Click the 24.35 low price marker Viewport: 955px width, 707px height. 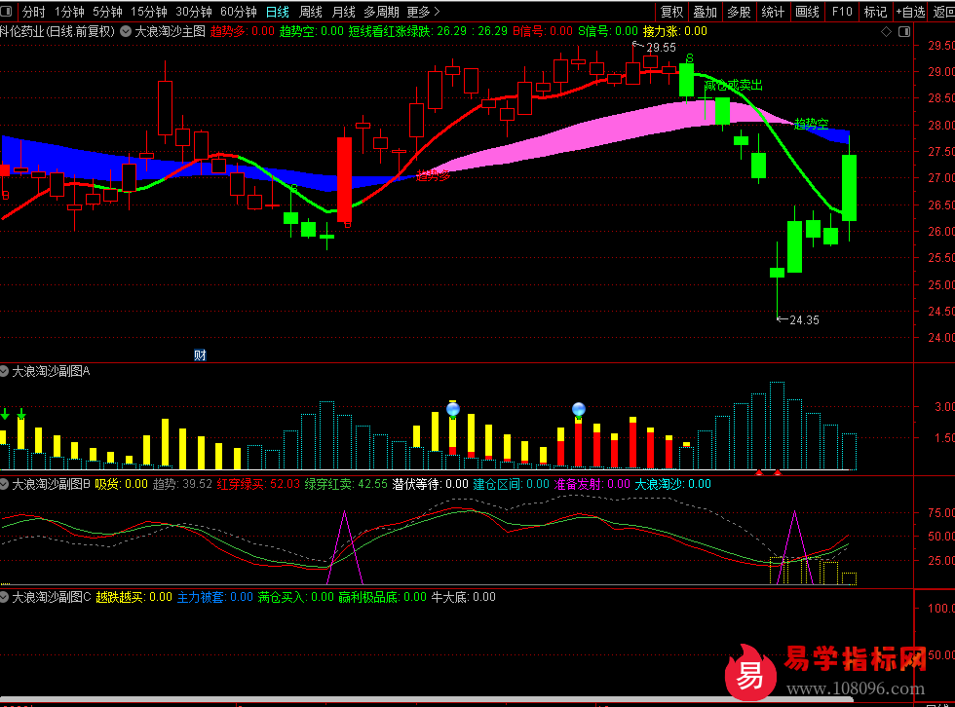coord(798,319)
